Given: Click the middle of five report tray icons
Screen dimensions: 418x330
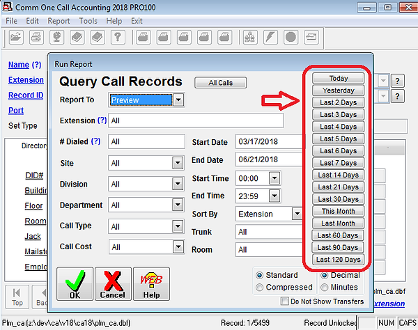Looking at the screenshot, I should (x=184, y=37).
